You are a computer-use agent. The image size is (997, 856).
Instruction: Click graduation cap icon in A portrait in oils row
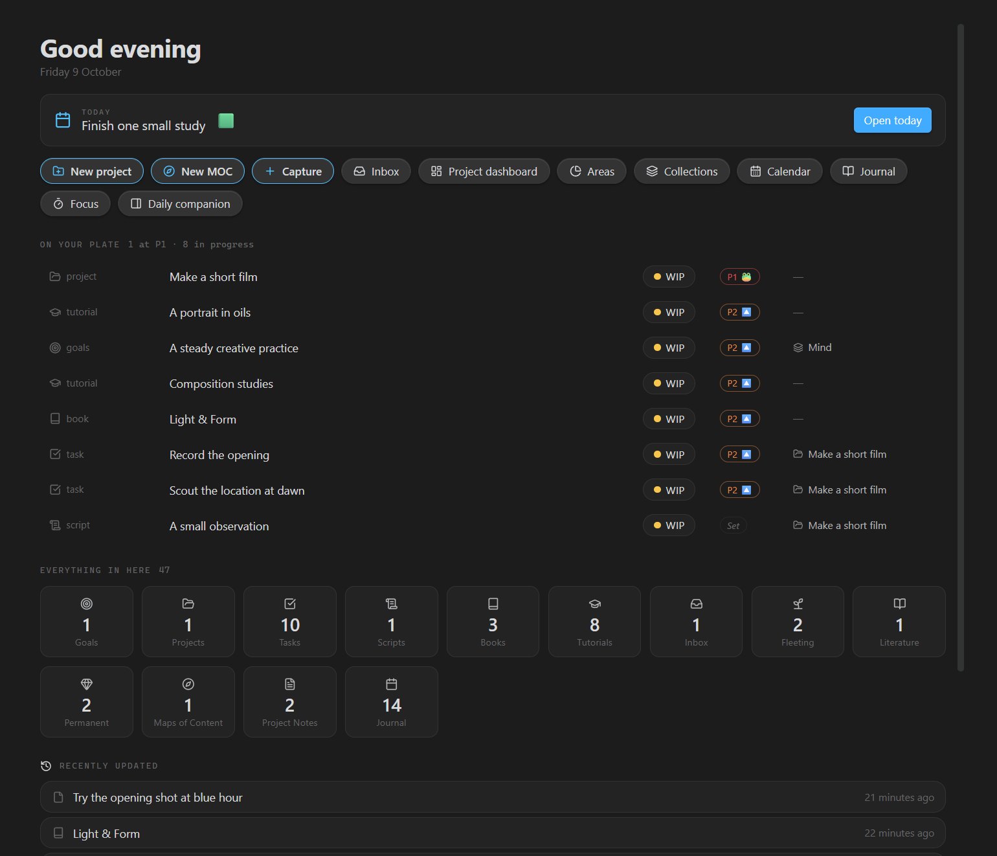point(55,312)
